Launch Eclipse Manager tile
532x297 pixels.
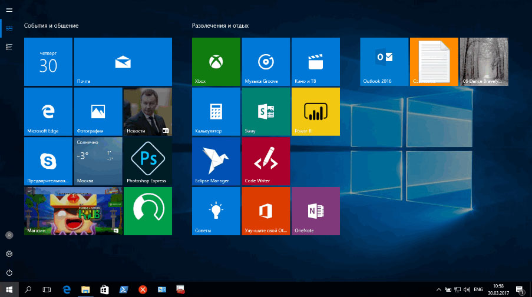(x=216, y=161)
